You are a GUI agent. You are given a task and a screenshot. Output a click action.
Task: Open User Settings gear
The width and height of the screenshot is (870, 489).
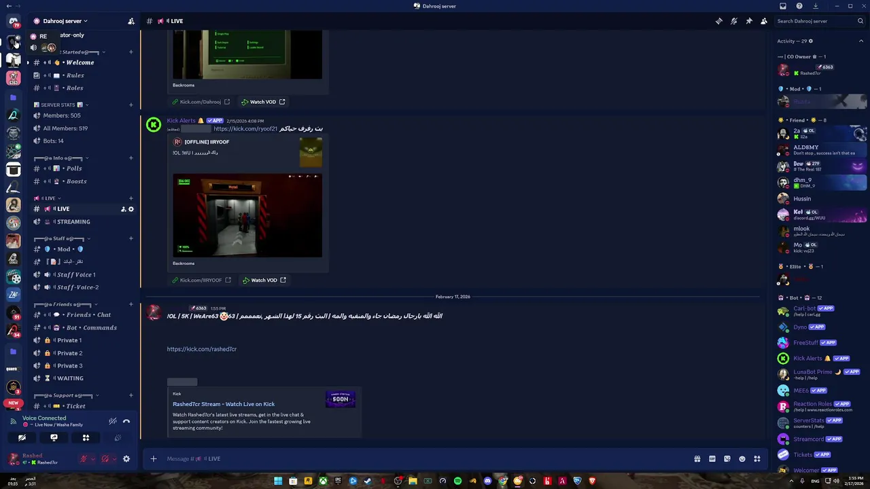pyautogui.click(x=126, y=459)
